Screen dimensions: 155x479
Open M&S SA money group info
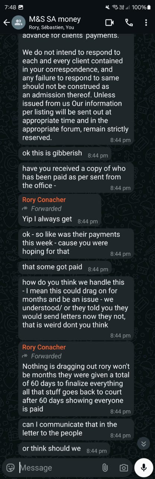[x=55, y=19]
